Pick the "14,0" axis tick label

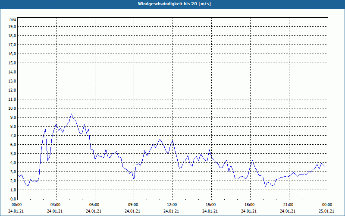click(12, 72)
